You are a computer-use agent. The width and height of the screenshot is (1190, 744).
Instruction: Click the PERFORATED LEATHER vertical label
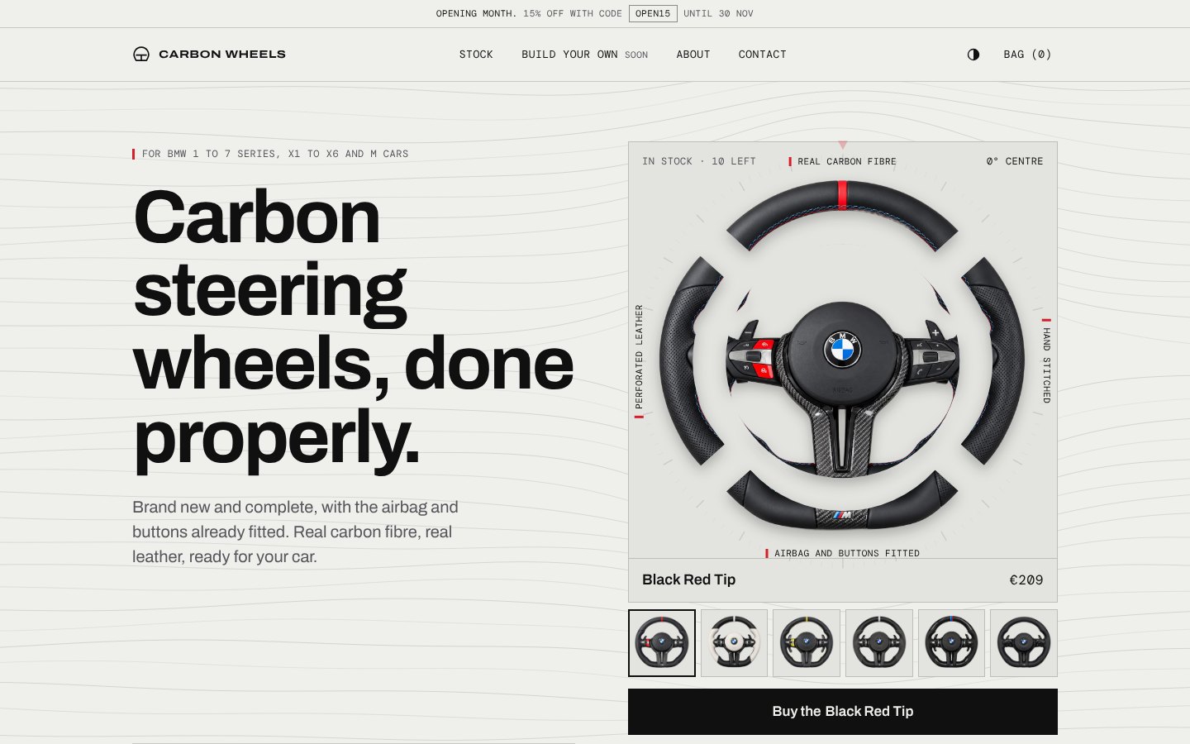tap(639, 361)
